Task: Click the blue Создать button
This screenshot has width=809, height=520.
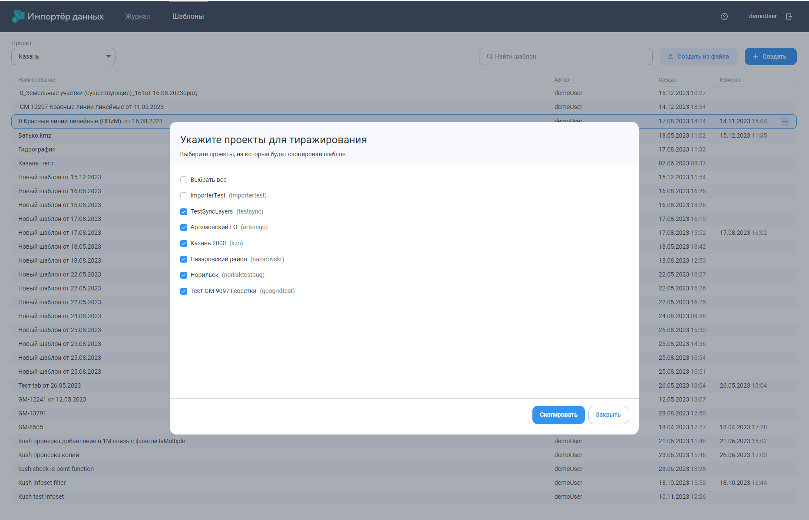Action: [x=770, y=56]
